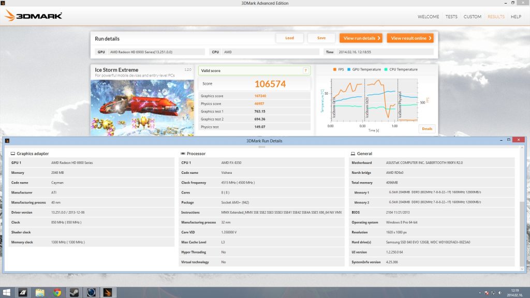Viewport: 530px width, 298px height.
Task: Click the Run Details panel drag grip
Action: (x=261, y=147)
